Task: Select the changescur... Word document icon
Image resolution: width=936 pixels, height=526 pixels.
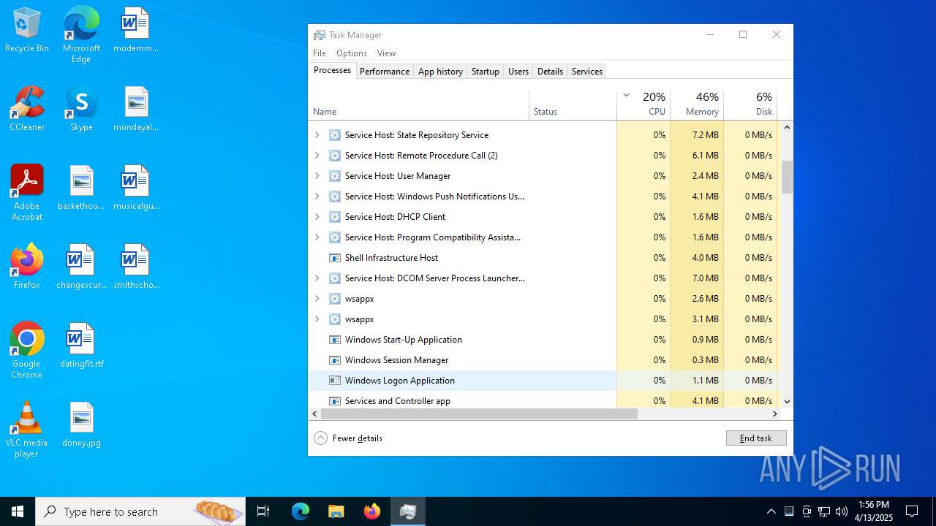Action: 81,267
